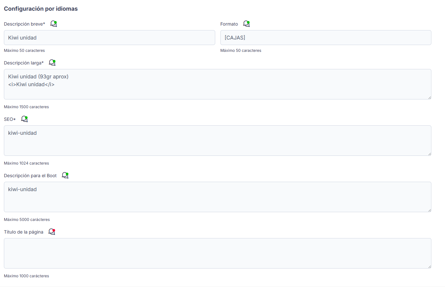This screenshot has width=445, height=287.
Task: Open translation icon beside Título de la página
Action: click(x=52, y=232)
